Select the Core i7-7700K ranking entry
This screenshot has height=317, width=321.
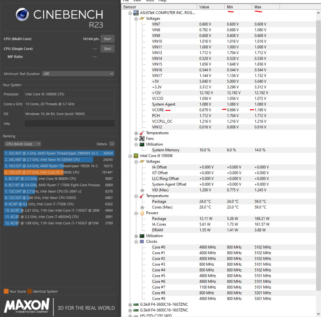[x=59, y=204]
